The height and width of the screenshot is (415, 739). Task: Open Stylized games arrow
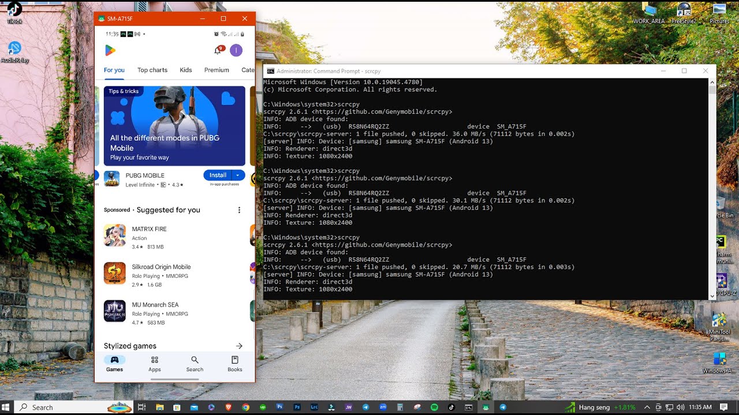(x=239, y=346)
